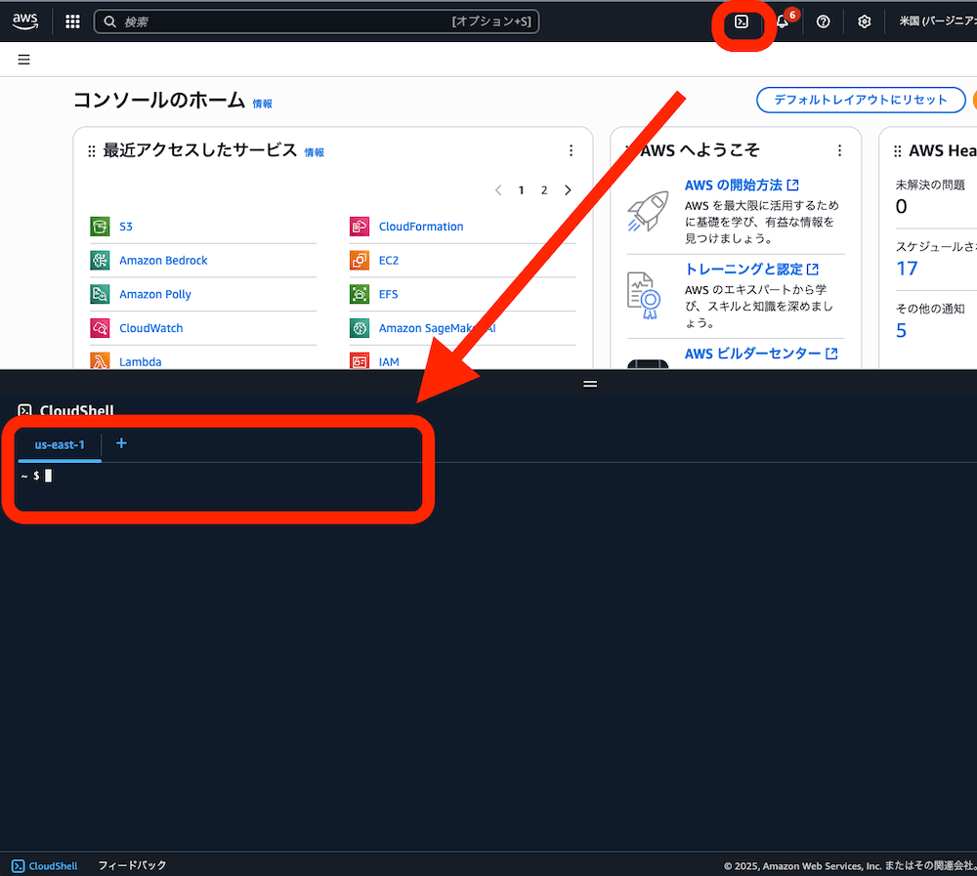
Task: Go to next page of recent services
Action: (x=568, y=190)
